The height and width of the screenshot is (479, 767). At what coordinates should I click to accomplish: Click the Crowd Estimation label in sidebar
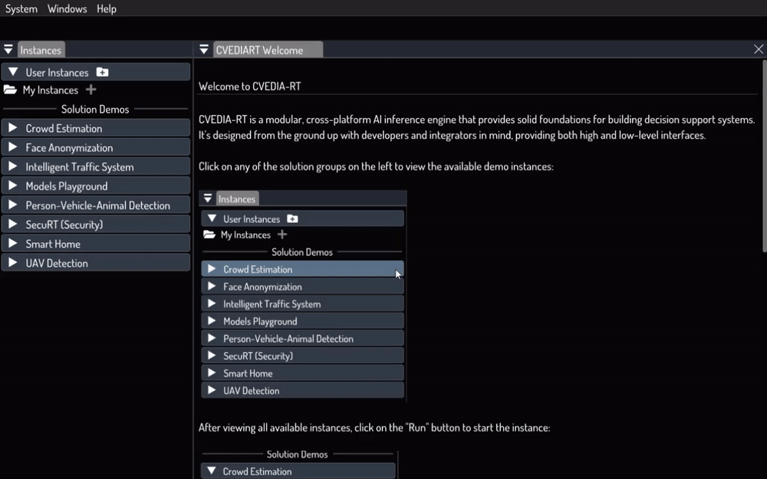pos(64,129)
